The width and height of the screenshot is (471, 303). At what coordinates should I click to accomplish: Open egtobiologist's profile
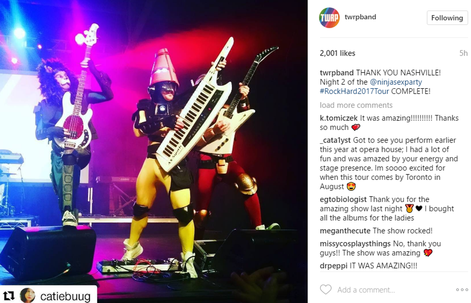pos(343,199)
